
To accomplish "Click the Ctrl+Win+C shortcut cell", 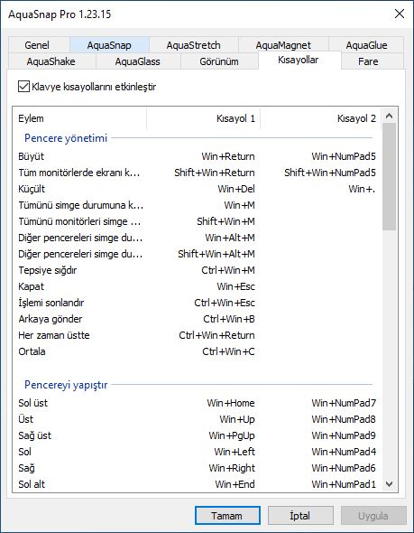I will point(228,351).
